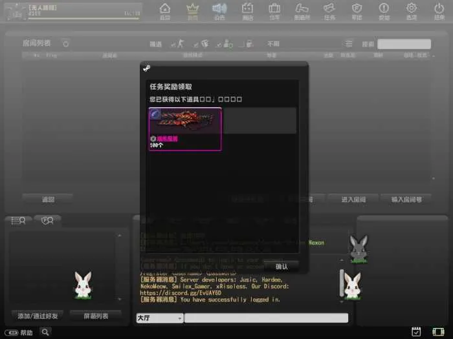Open the hammer workshop icon
Viewport: 453px width, 339px height.
click(x=302, y=11)
